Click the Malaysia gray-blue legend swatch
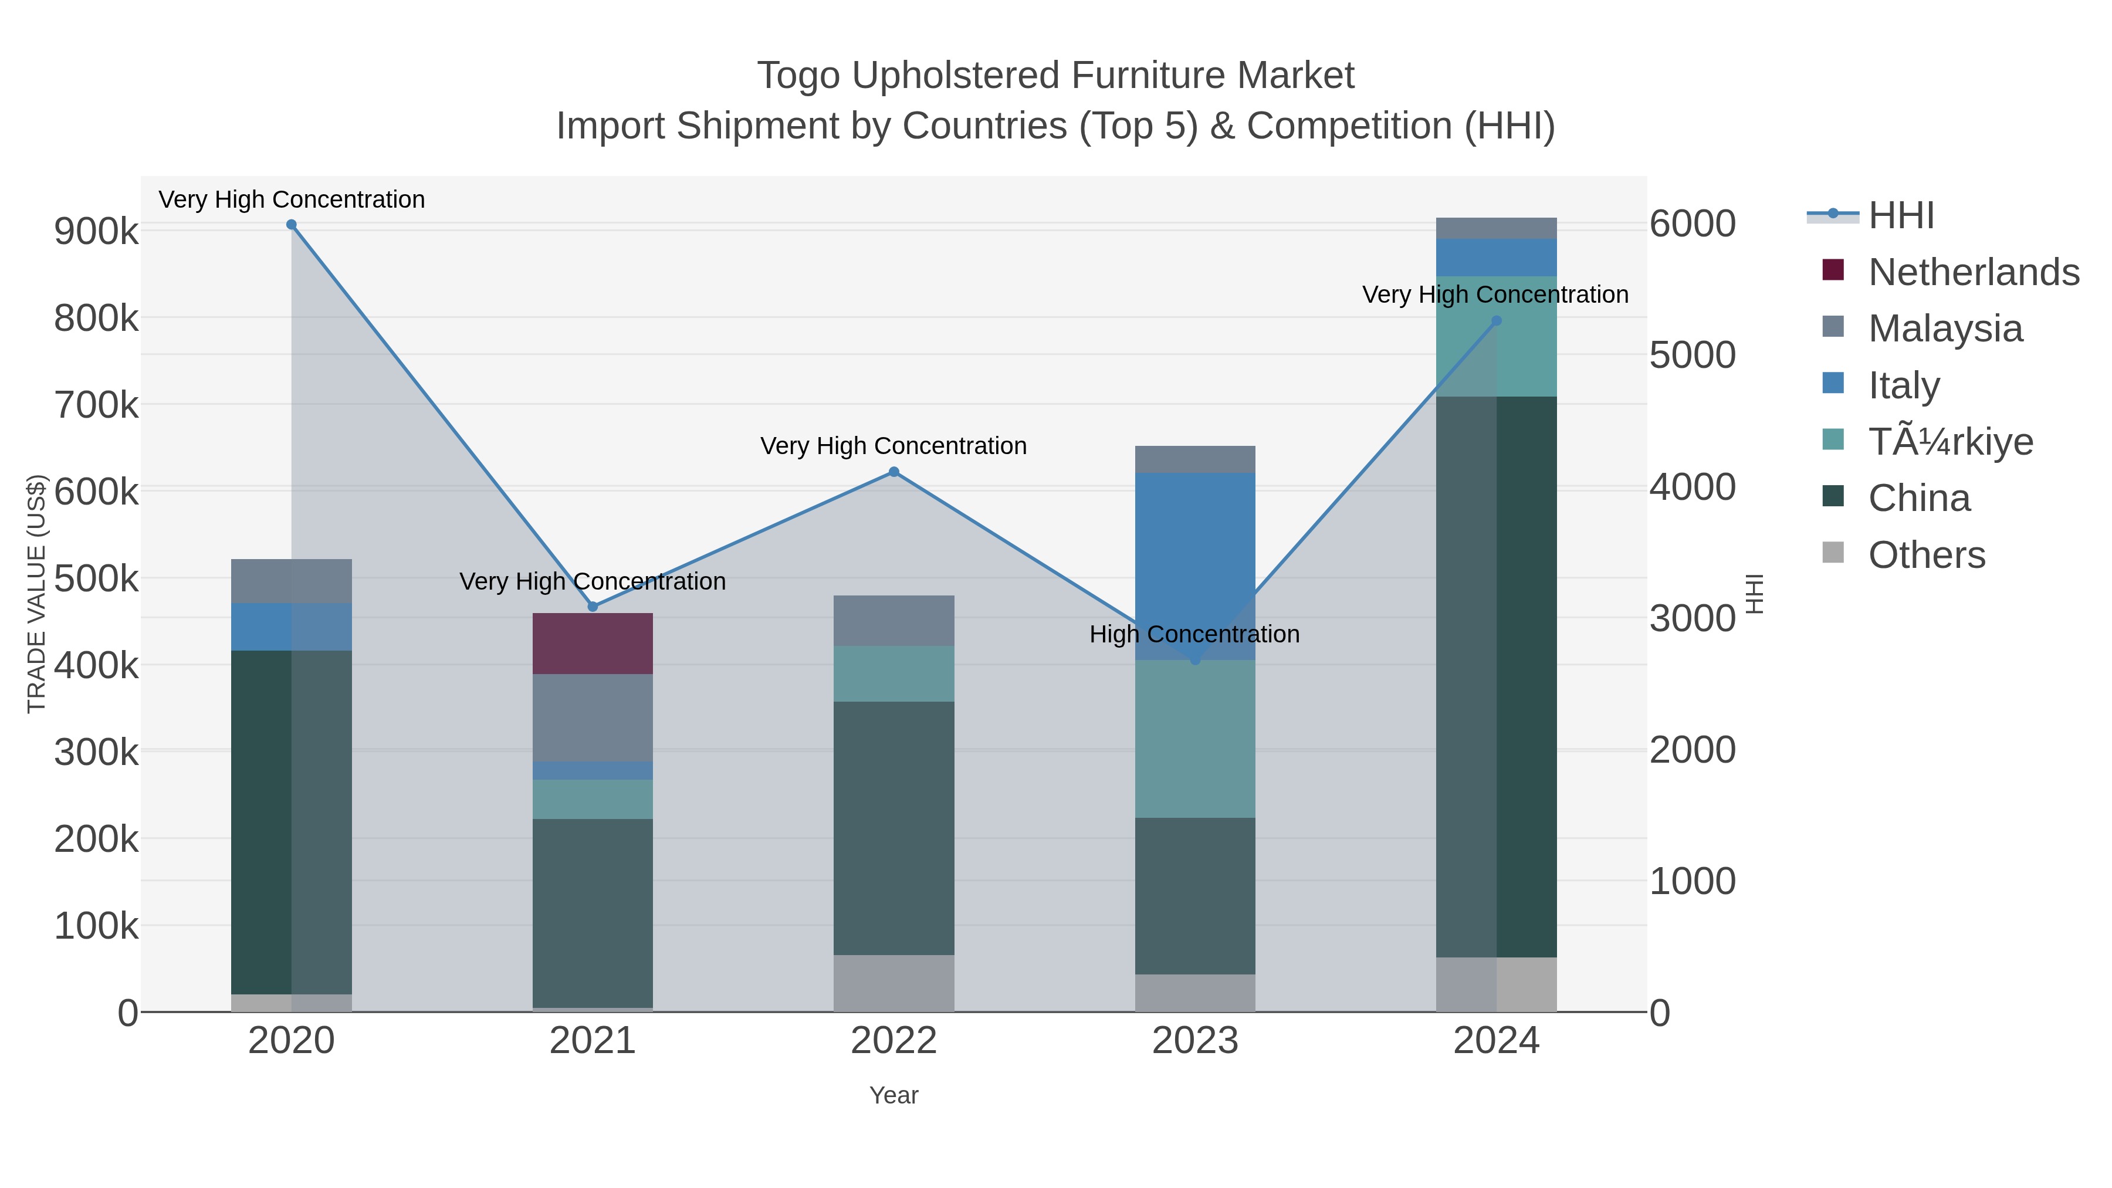 [1833, 326]
